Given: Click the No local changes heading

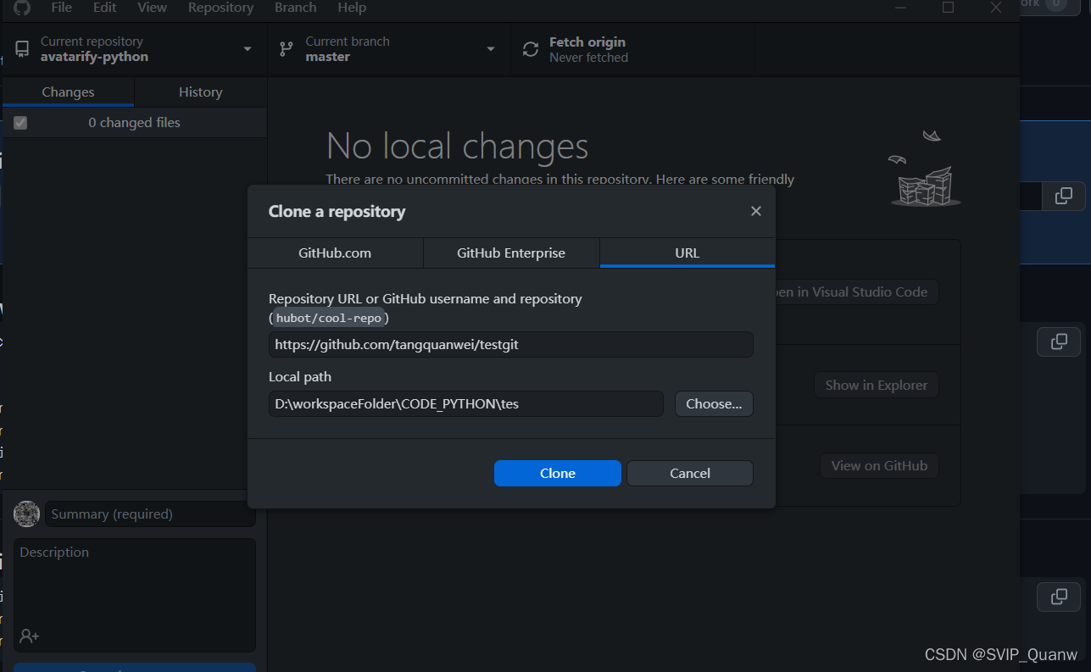Looking at the screenshot, I should 458,146.
